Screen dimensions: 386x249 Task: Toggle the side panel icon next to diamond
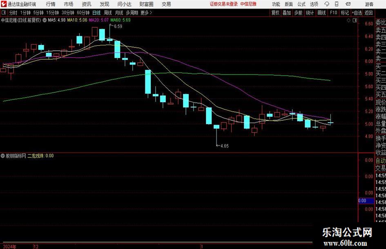[x=355, y=20]
